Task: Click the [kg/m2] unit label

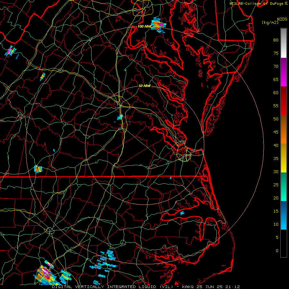Action: click(x=270, y=22)
